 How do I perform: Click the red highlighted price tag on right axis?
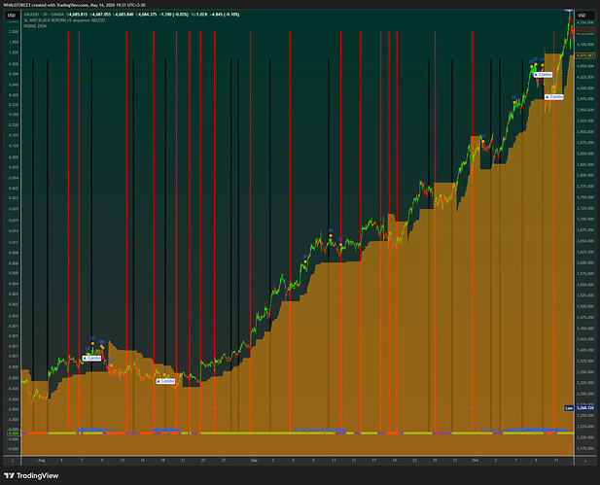click(x=585, y=30)
